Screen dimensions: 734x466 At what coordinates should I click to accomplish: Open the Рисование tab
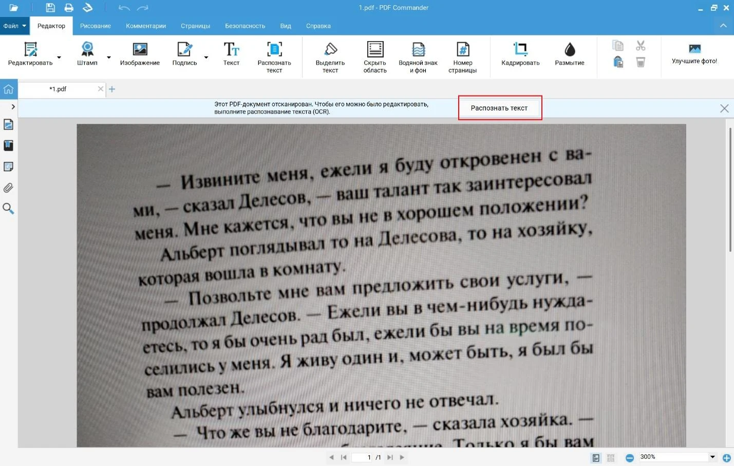(96, 26)
